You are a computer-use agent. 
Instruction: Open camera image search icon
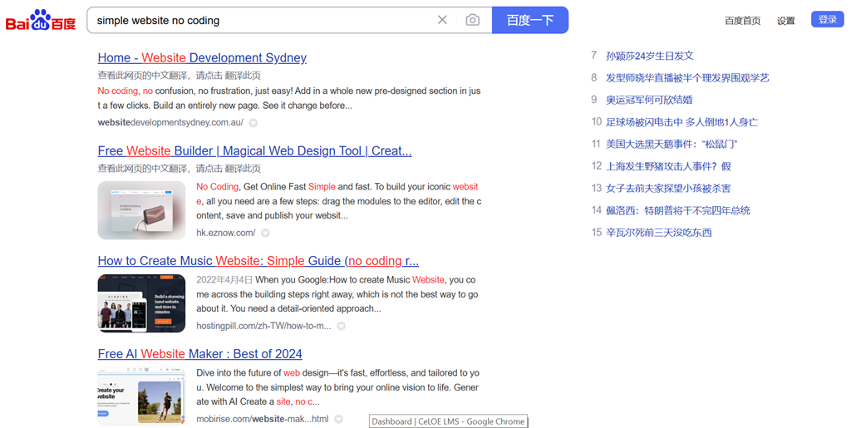[472, 20]
